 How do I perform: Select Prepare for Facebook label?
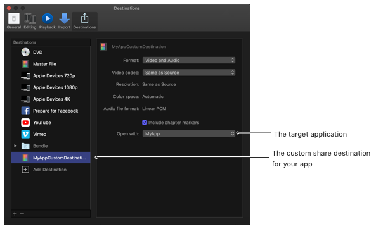pyautogui.click(x=55, y=111)
